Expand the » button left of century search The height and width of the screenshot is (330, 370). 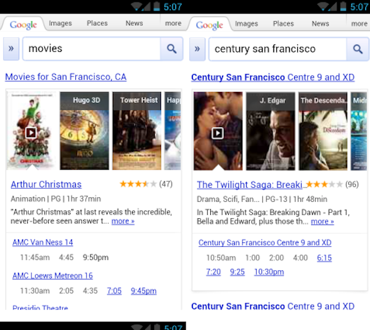point(197,49)
